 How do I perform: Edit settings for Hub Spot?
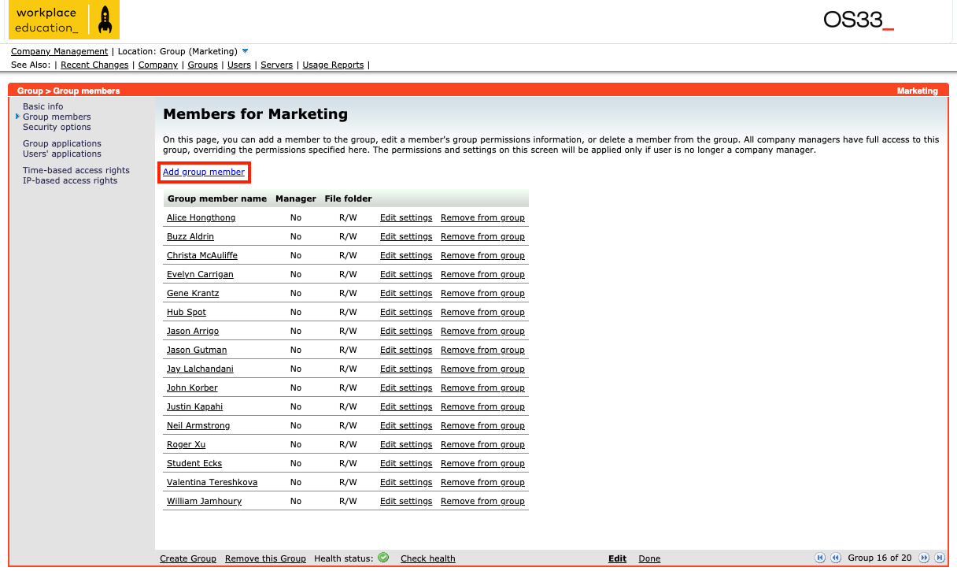coord(406,312)
